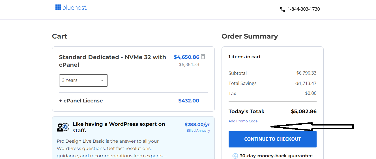Click the bluehost wordmark text

[75, 8]
